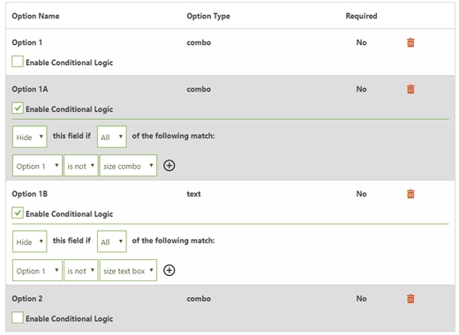Viewport: 459px width, 335px height.
Task: Remove Option 1B via the trash icon
Action: click(410, 194)
